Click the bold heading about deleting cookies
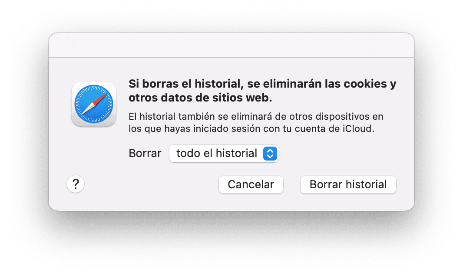 pyautogui.click(x=262, y=91)
